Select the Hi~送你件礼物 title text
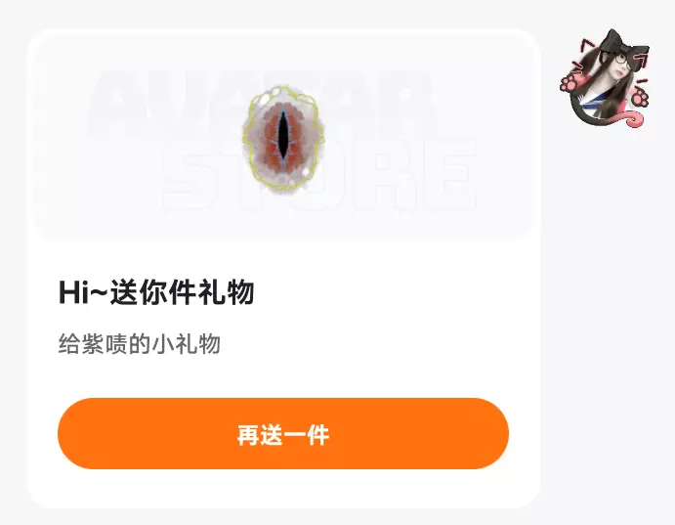The image size is (675, 525). click(156, 292)
